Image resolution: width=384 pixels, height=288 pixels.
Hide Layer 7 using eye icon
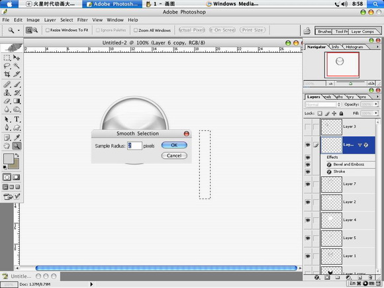[308, 184]
